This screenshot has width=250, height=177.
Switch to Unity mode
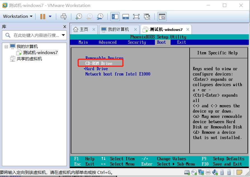[147, 16]
